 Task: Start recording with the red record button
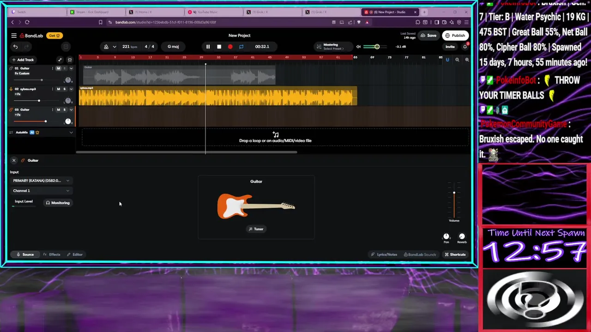click(x=230, y=47)
